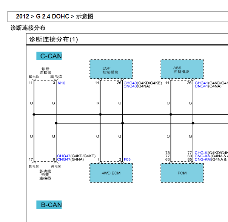The height and width of the screenshot is (222, 228).
Task: Click the 诊断连接分布 heading below the breadcrumb
Action: point(28,28)
